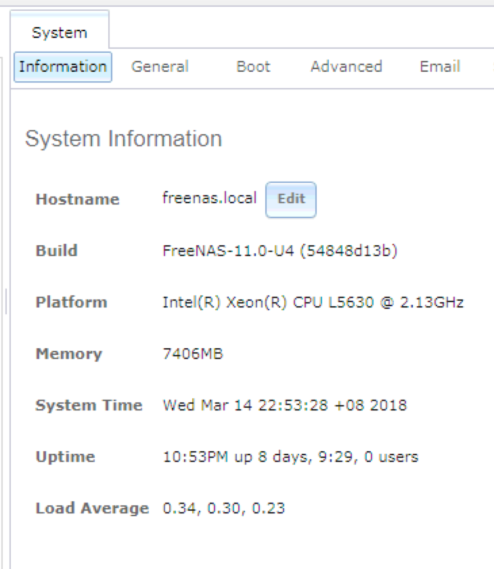The image size is (494, 569).
Task: Click the System Time label
Action: (x=89, y=405)
